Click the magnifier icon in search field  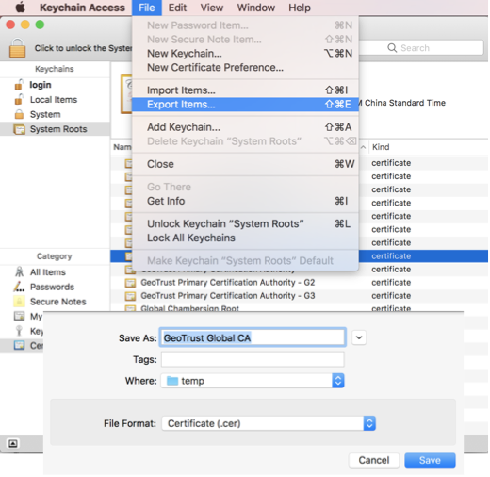pyautogui.click(x=392, y=48)
